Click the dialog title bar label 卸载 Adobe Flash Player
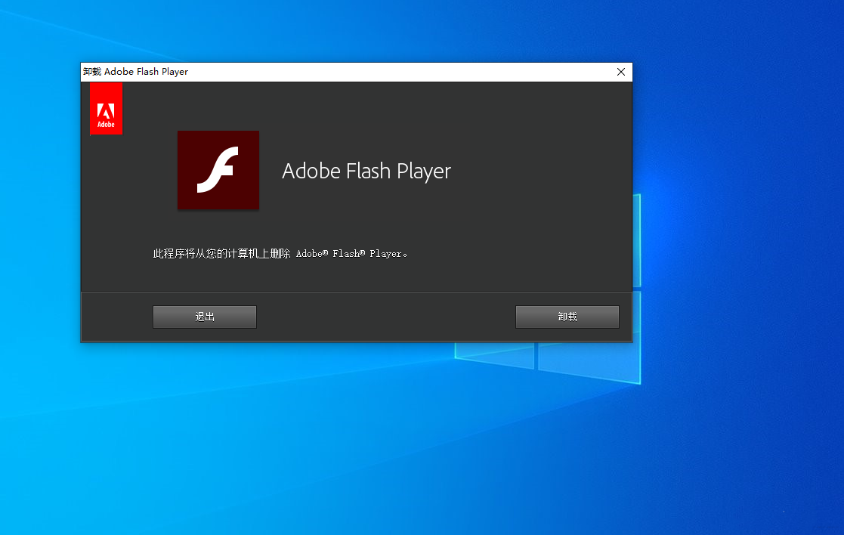 point(135,71)
